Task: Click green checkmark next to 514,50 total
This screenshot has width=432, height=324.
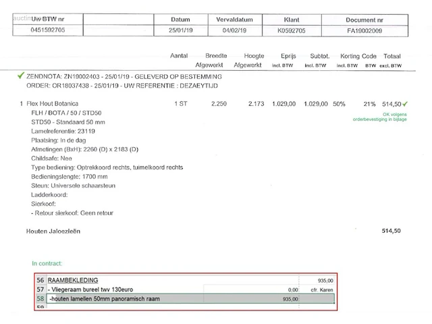Action: point(405,104)
